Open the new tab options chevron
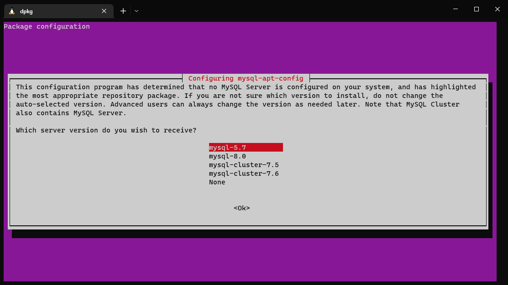Screen dimensions: 508x285 pyautogui.click(x=136, y=11)
